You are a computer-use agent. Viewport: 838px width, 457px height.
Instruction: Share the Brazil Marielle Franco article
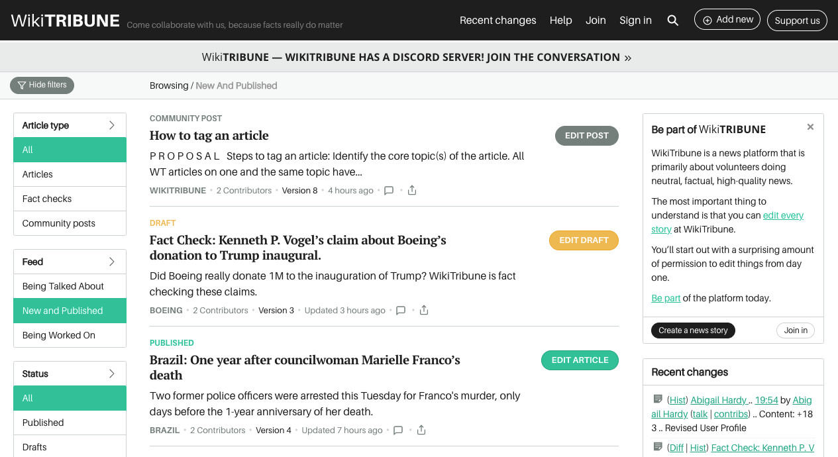tap(421, 431)
